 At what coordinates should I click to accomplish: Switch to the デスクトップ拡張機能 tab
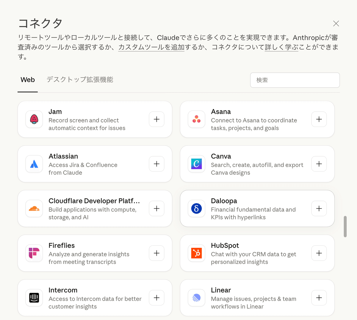pyautogui.click(x=79, y=80)
